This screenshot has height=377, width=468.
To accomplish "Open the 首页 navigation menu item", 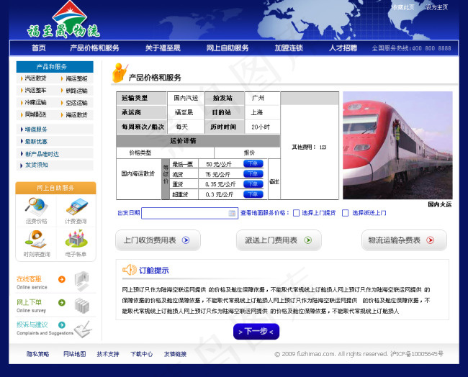I will pyautogui.click(x=38, y=48).
